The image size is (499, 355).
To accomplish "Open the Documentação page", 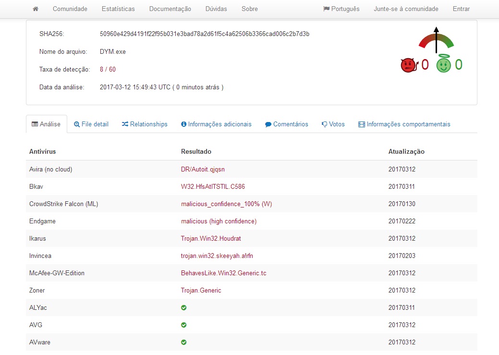I will (x=170, y=9).
